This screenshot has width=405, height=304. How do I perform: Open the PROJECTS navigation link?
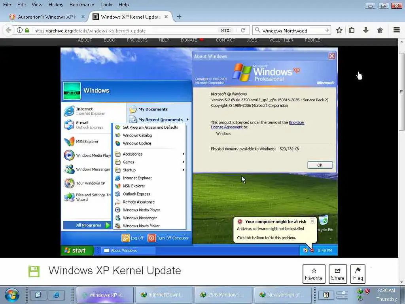pyautogui.click(x=137, y=40)
